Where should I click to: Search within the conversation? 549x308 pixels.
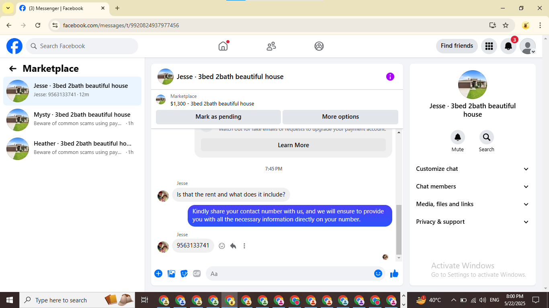(x=487, y=137)
